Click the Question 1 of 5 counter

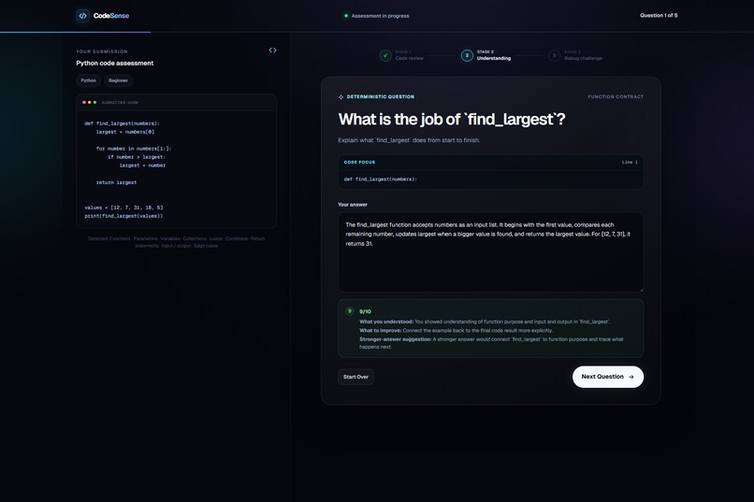659,15
